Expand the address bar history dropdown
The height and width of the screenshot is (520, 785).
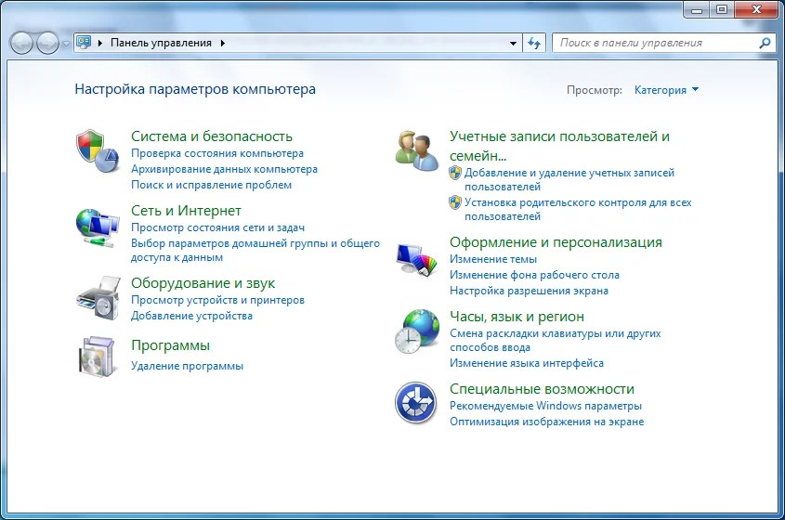click(513, 43)
